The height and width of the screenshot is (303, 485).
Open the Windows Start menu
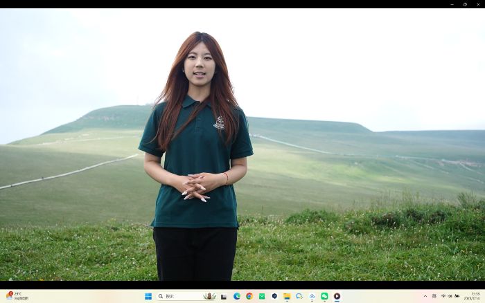(x=148, y=296)
